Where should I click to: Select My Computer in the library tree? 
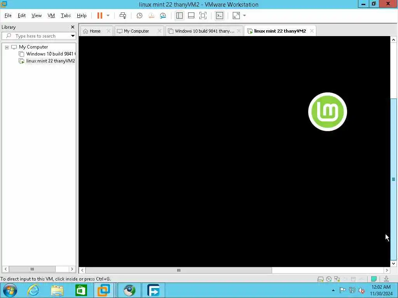33,47
